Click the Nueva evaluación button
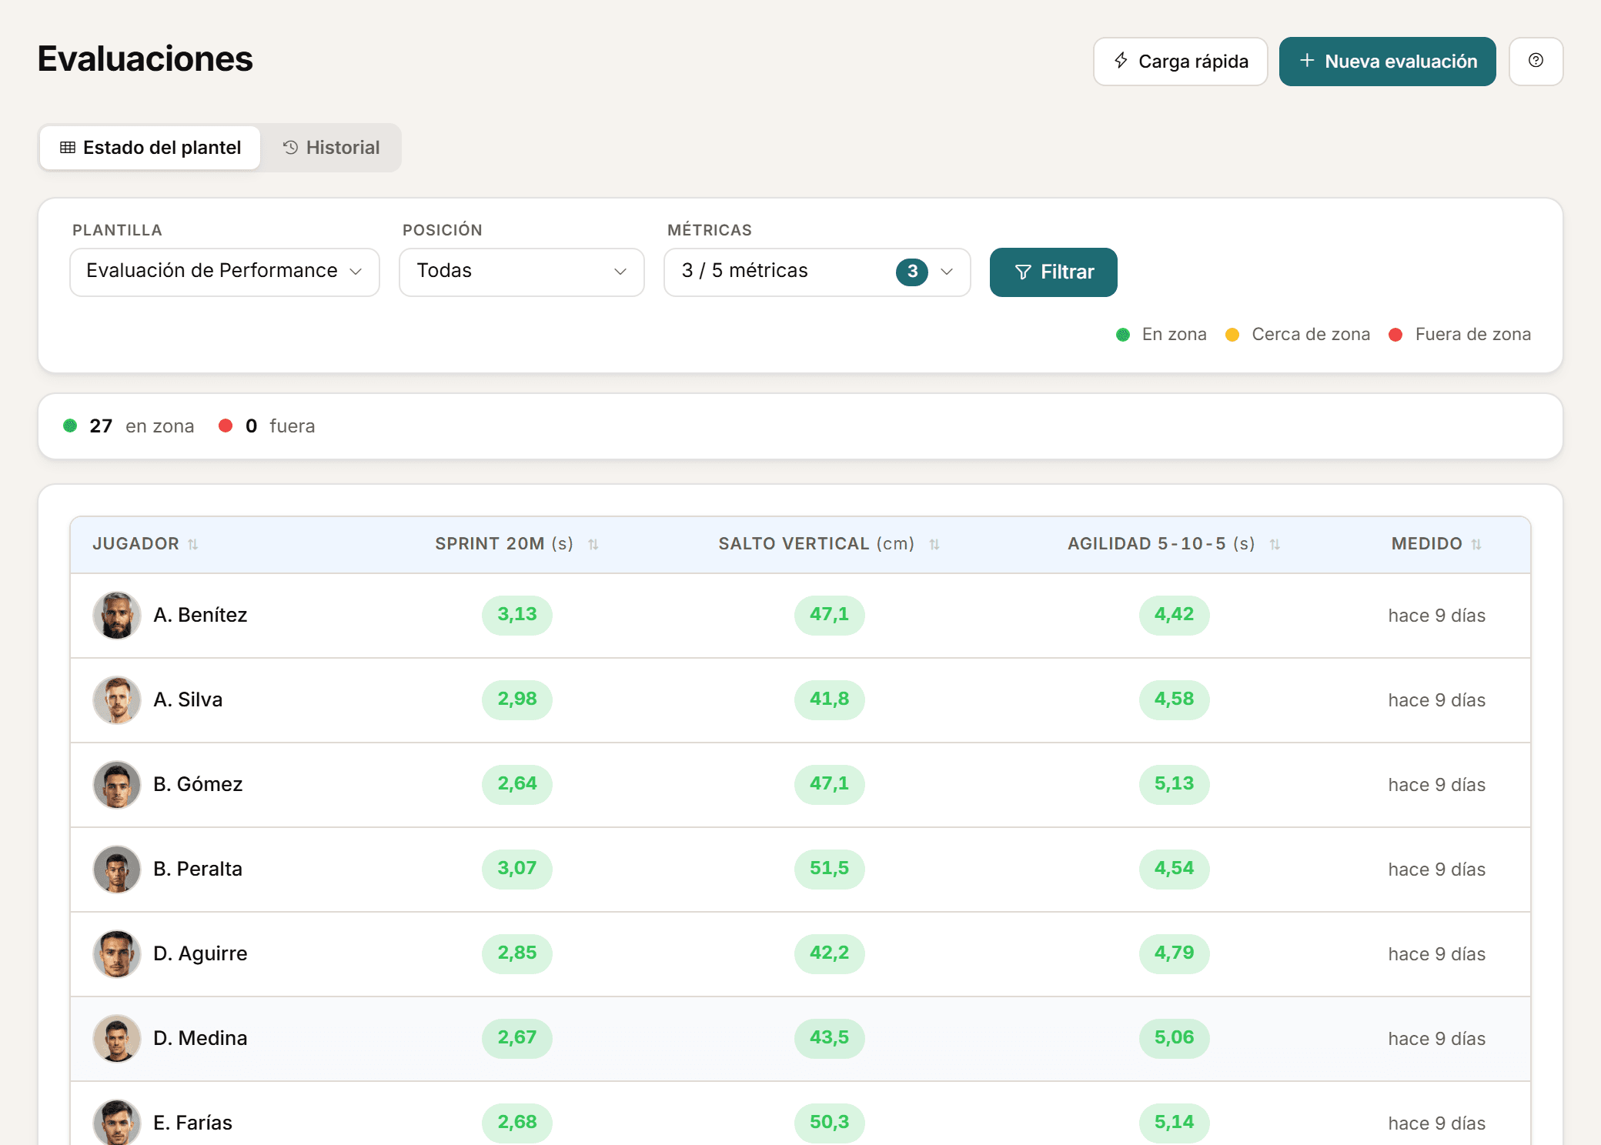This screenshot has height=1145, width=1601. [x=1388, y=61]
